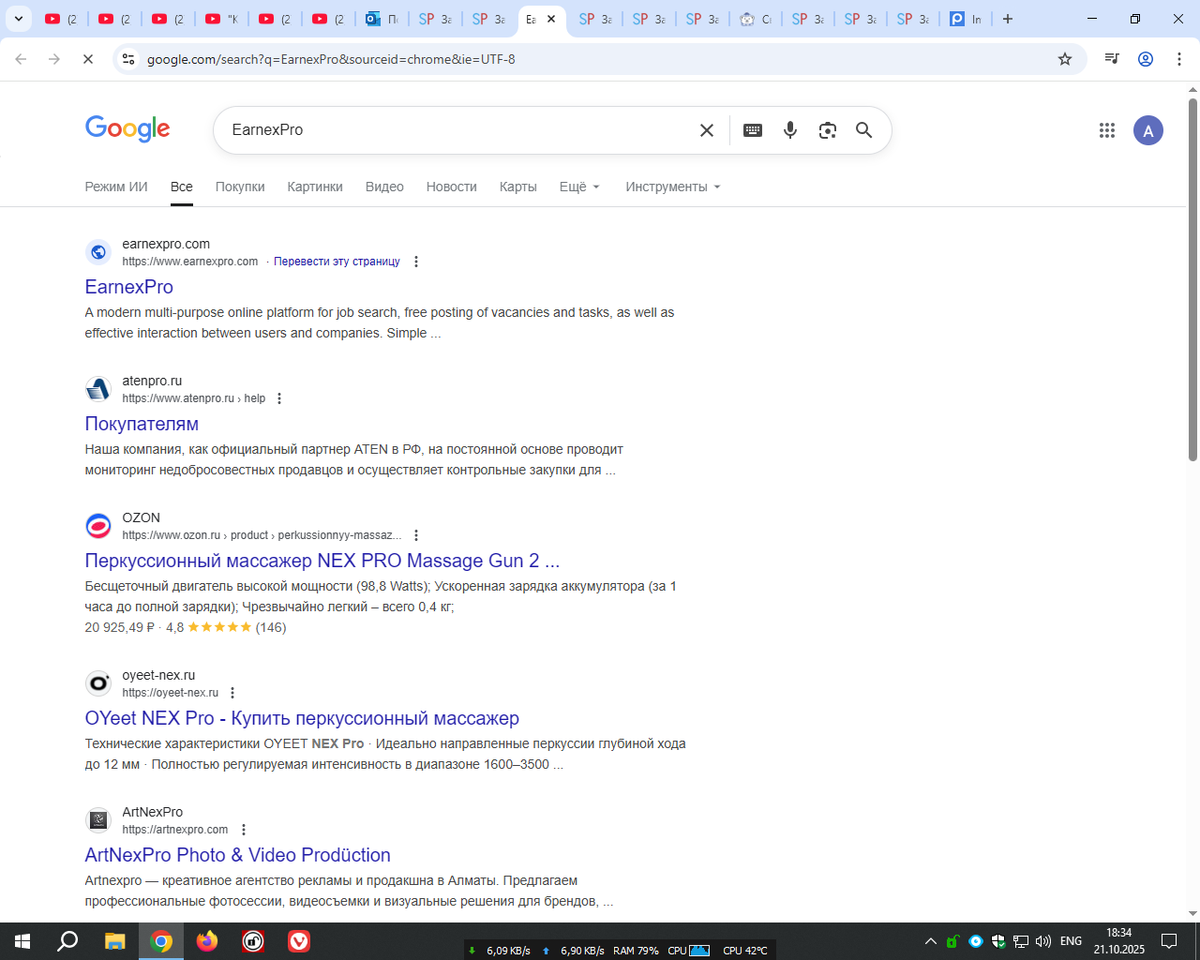Clear the search box with the X icon
This screenshot has height=960, width=1200.
click(707, 130)
